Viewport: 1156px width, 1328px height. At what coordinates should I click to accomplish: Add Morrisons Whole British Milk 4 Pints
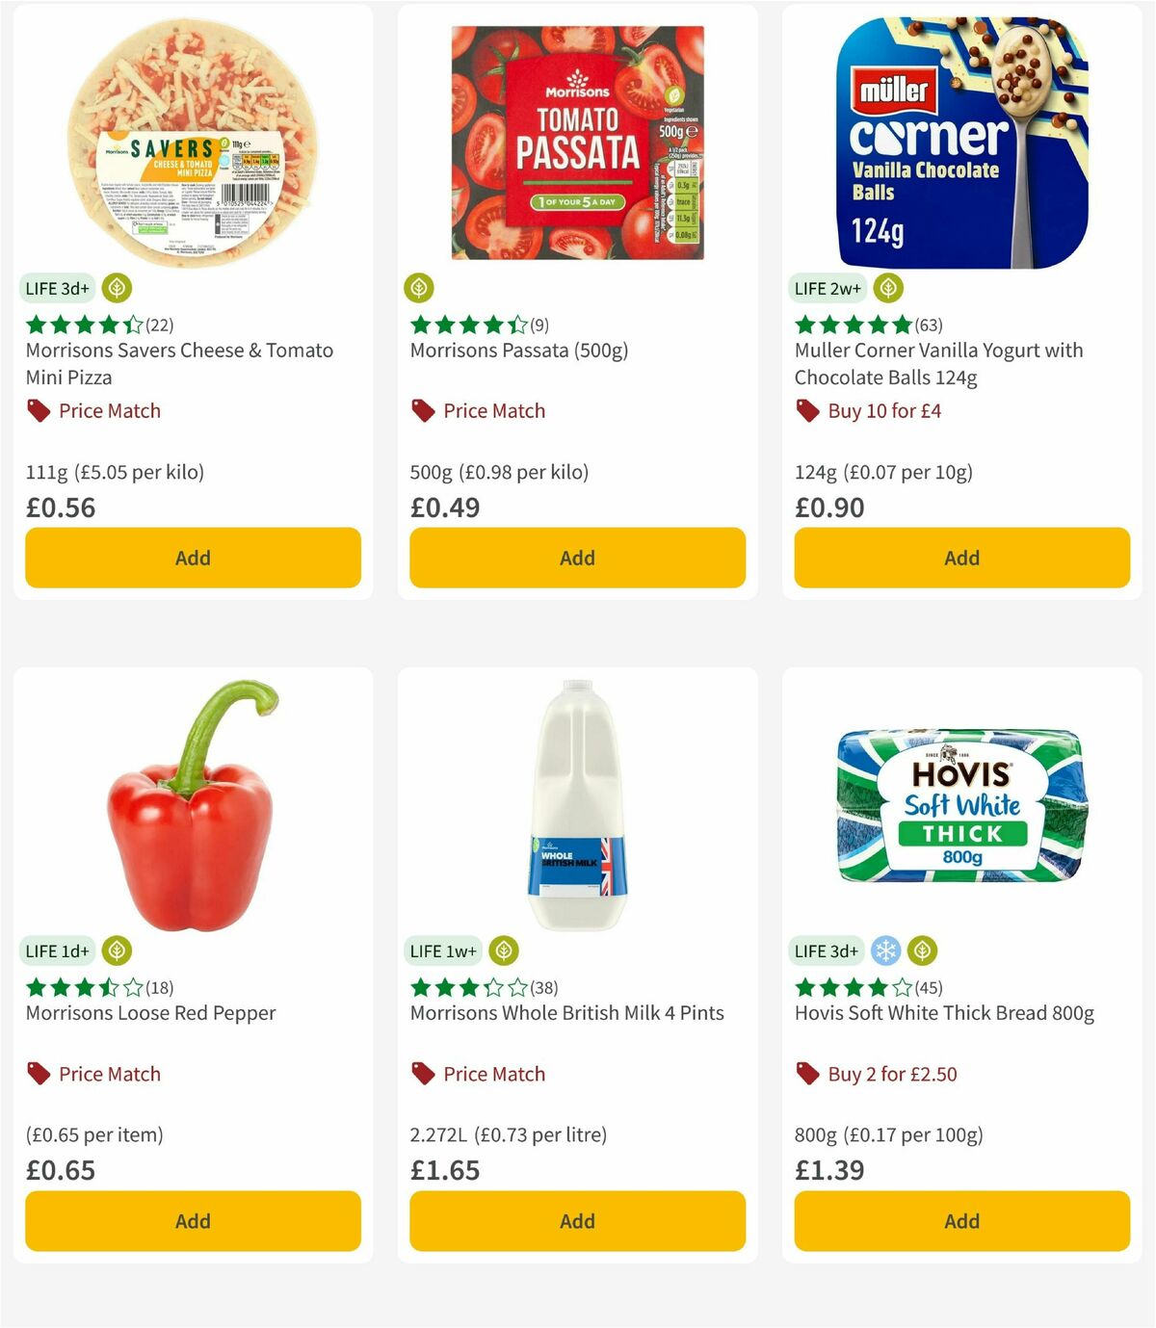pyautogui.click(x=577, y=1220)
